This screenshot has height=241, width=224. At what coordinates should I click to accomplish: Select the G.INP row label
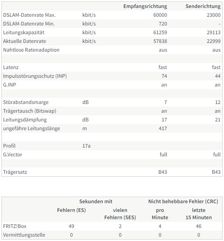9,85
